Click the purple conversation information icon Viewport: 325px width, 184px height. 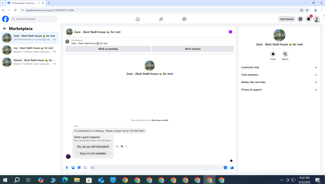(x=230, y=32)
